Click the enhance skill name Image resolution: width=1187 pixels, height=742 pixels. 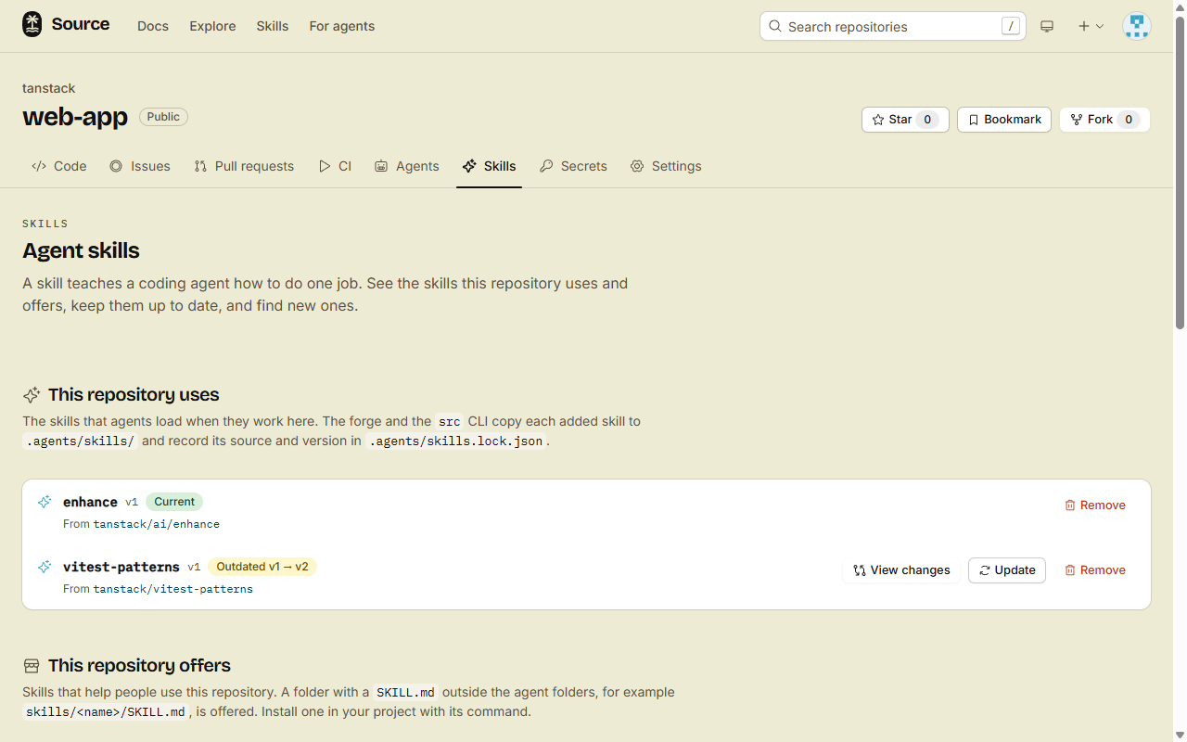(90, 502)
